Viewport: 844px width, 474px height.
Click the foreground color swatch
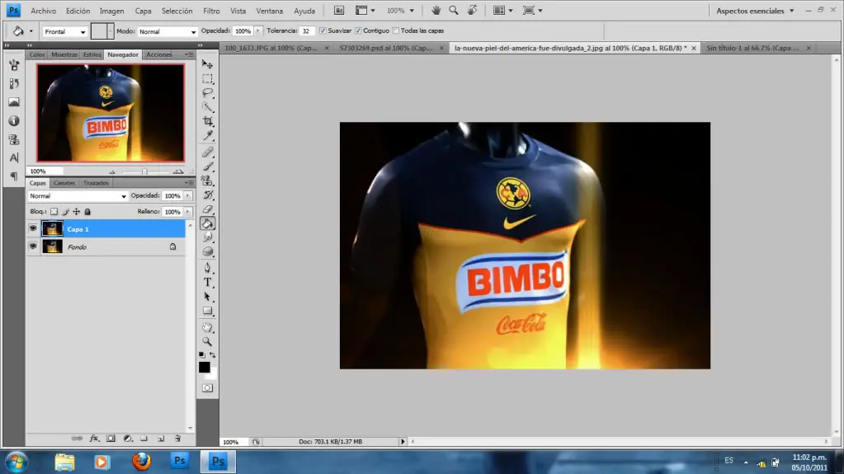204,367
